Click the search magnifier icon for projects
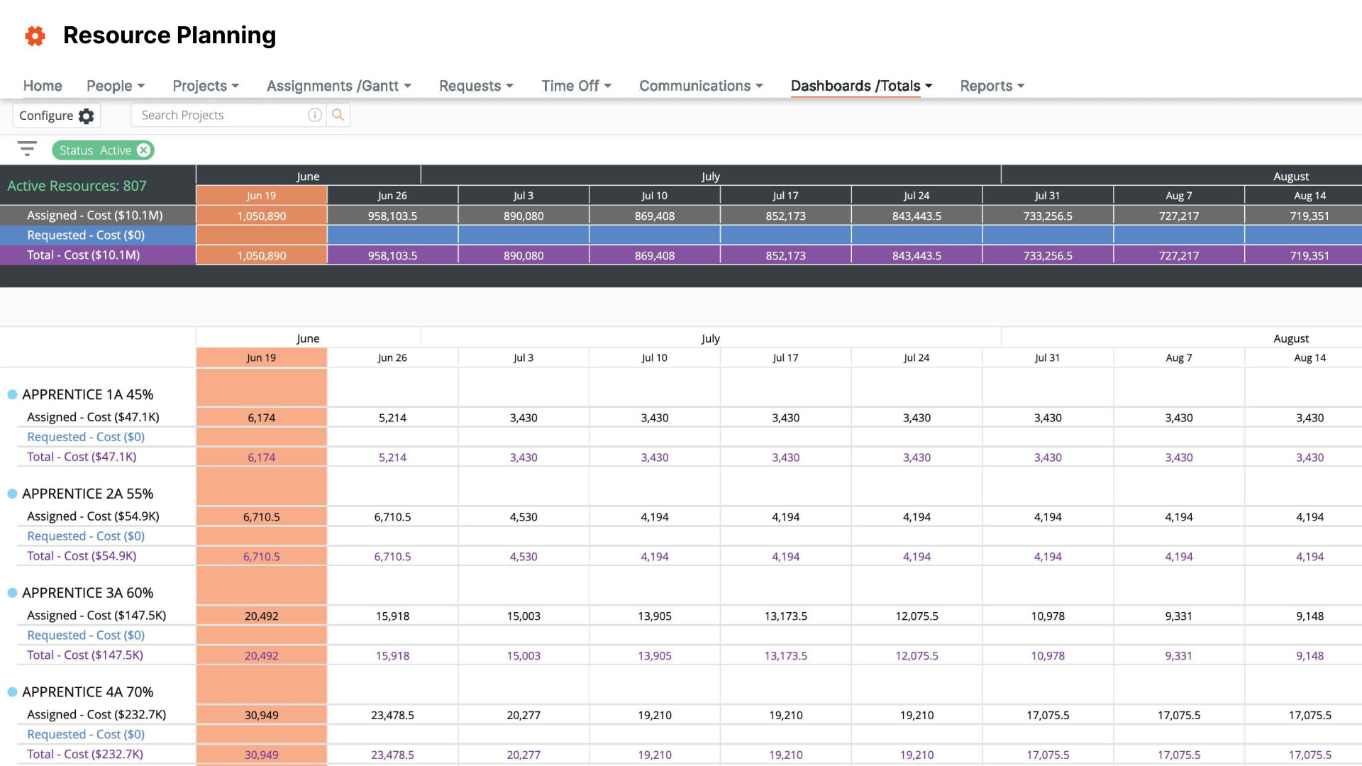 tap(338, 115)
